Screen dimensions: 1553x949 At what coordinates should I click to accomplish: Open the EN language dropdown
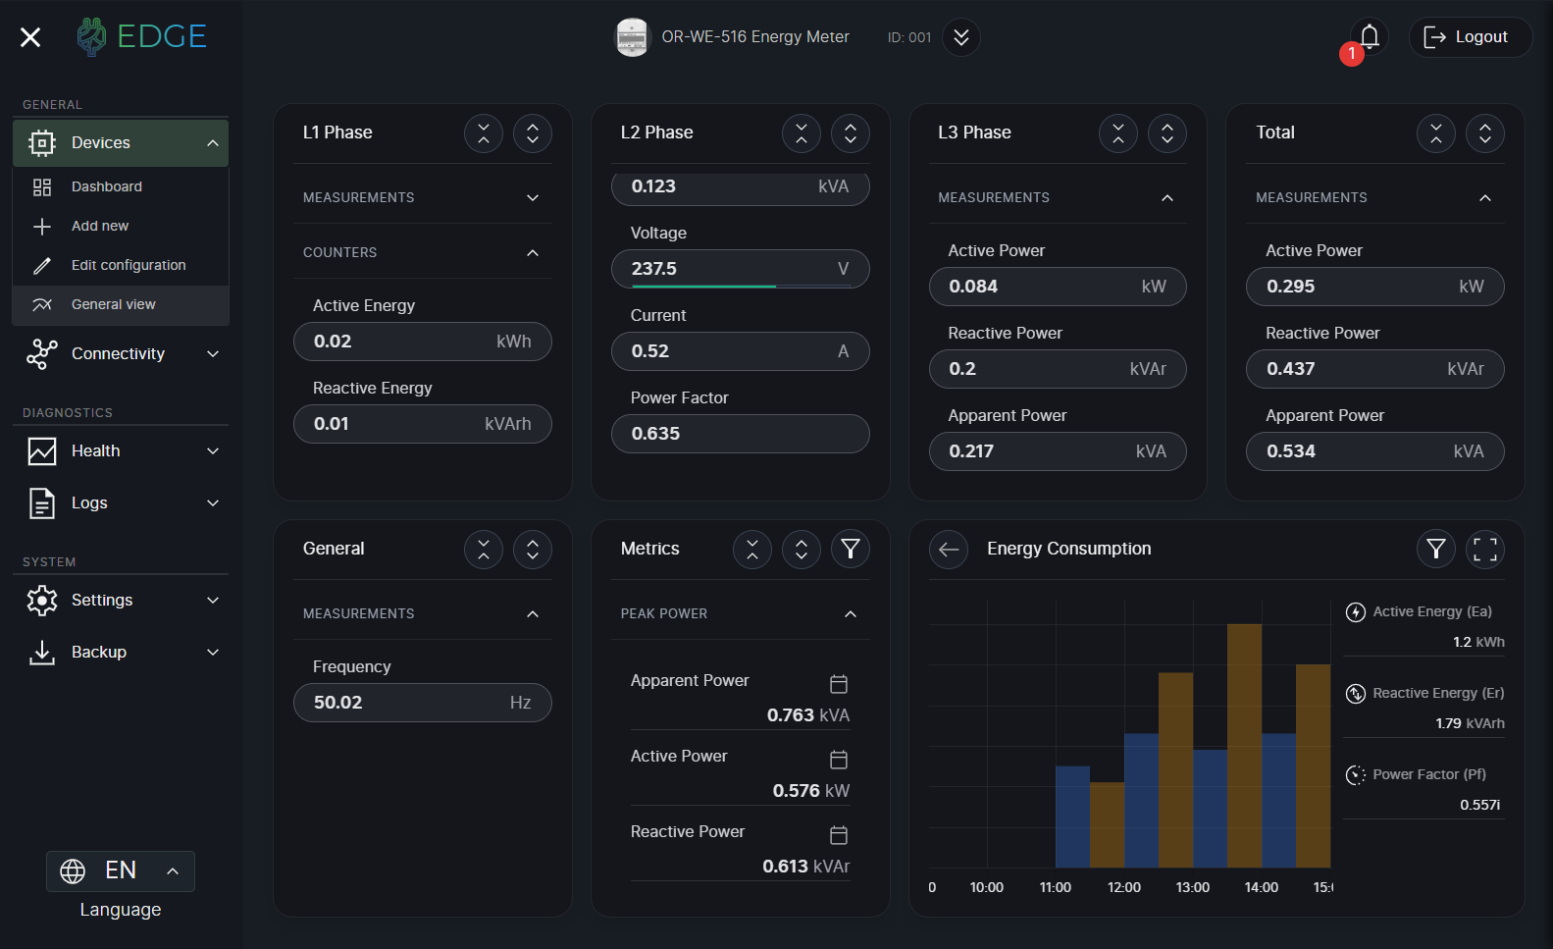coord(121,870)
